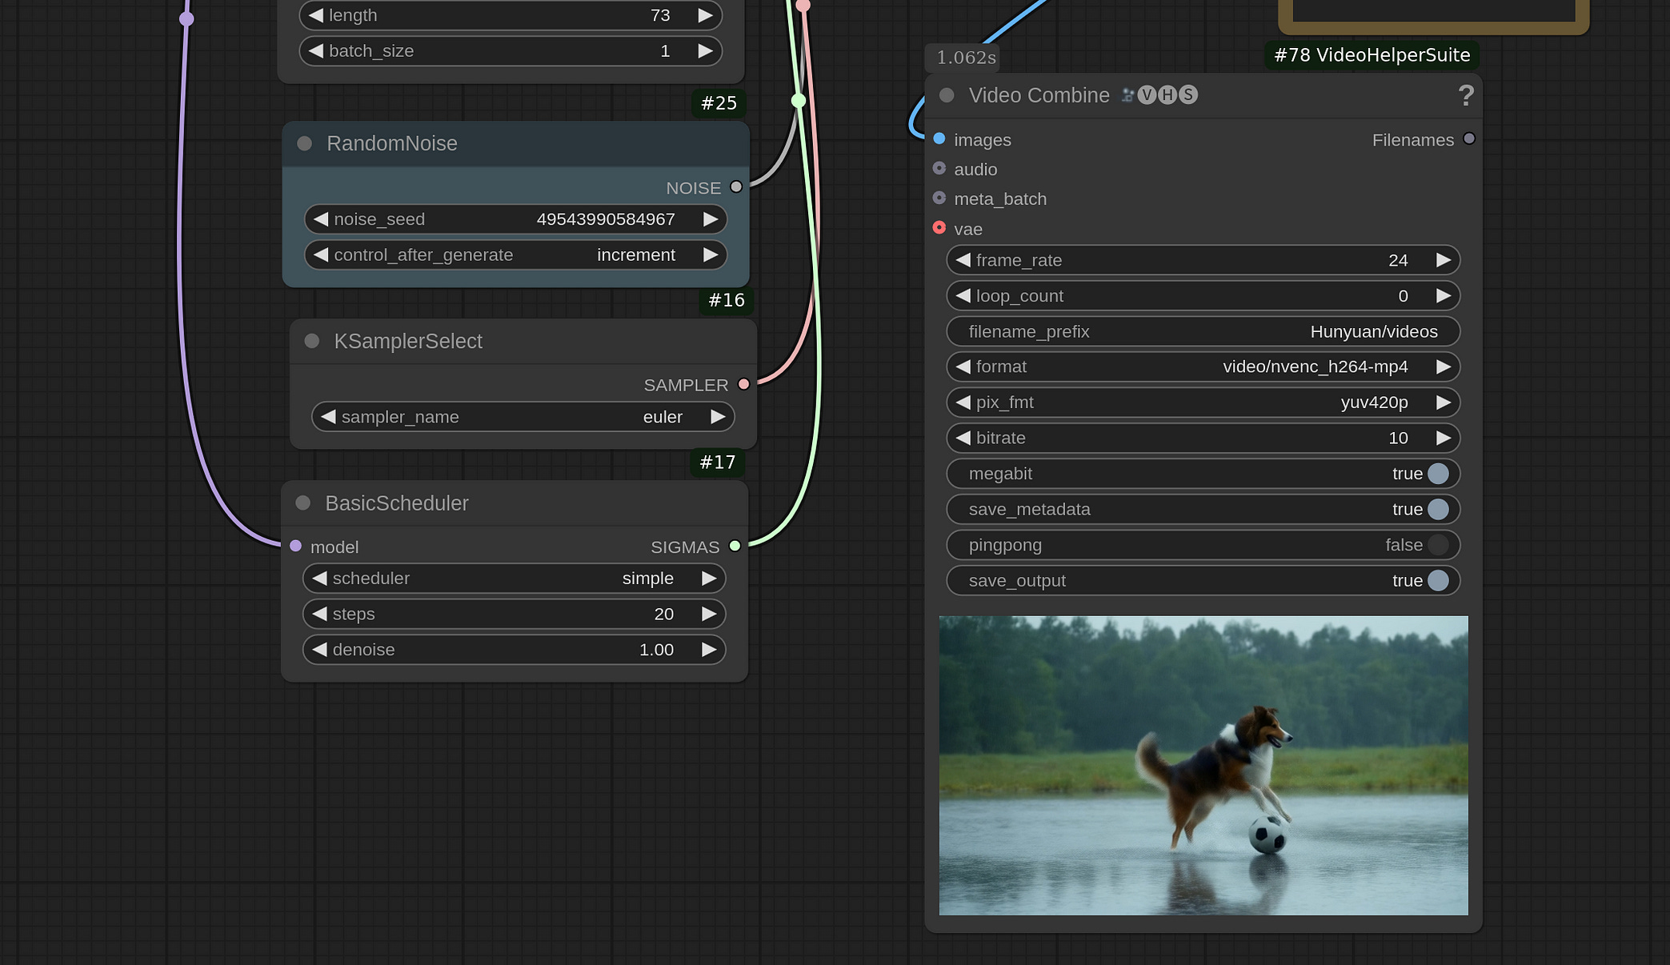Disable the save_metadata toggle

click(x=1437, y=510)
